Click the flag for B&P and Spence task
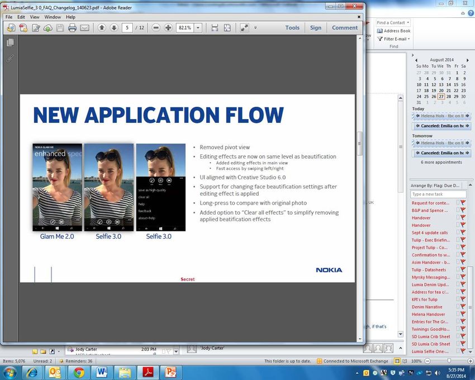Viewport: 475px width, 380px height. pyautogui.click(x=463, y=210)
